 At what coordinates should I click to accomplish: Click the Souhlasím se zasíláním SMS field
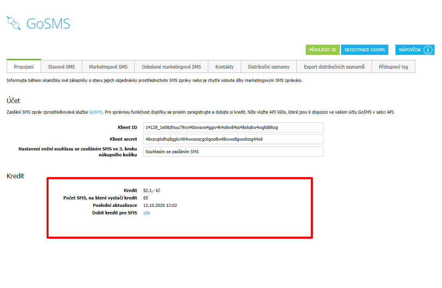(233, 152)
